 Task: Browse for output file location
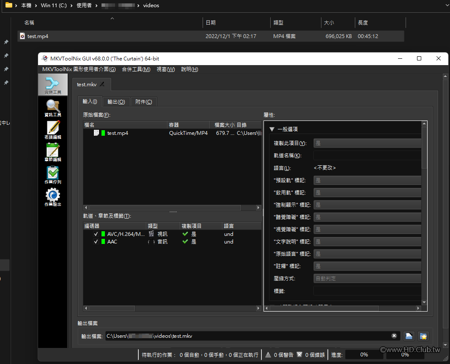[409, 336]
